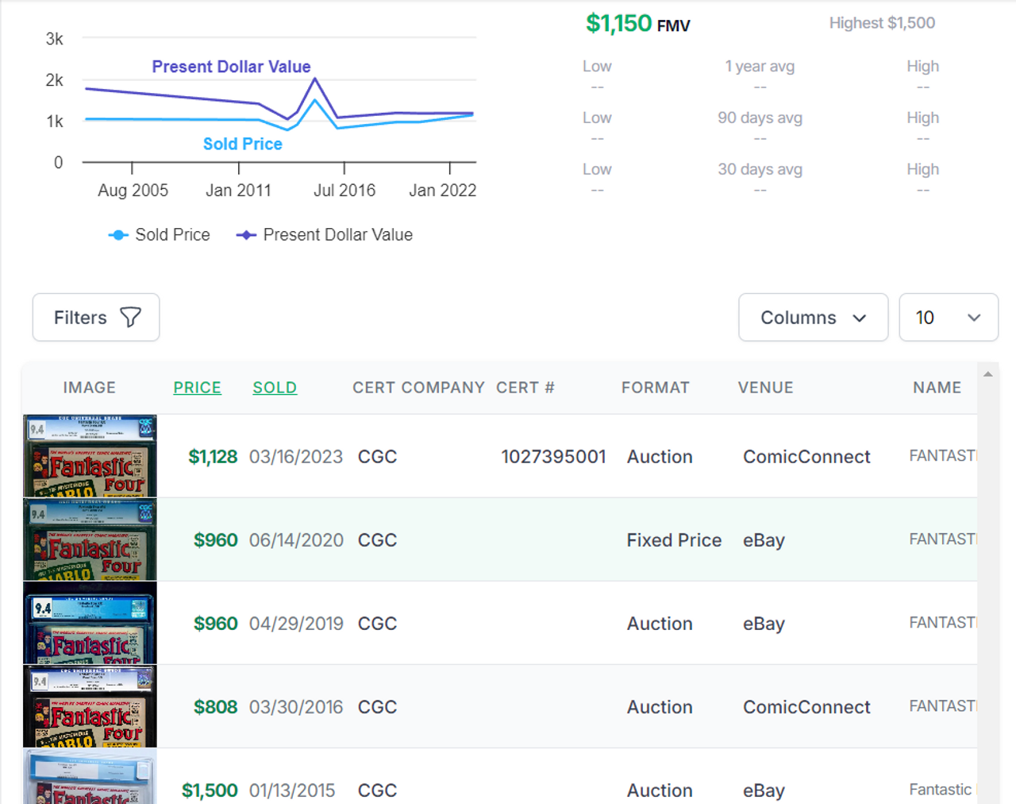Click eBay venue in the 06/14/2020 row
This screenshot has height=804, width=1016.
pyautogui.click(x=764, y=540)
